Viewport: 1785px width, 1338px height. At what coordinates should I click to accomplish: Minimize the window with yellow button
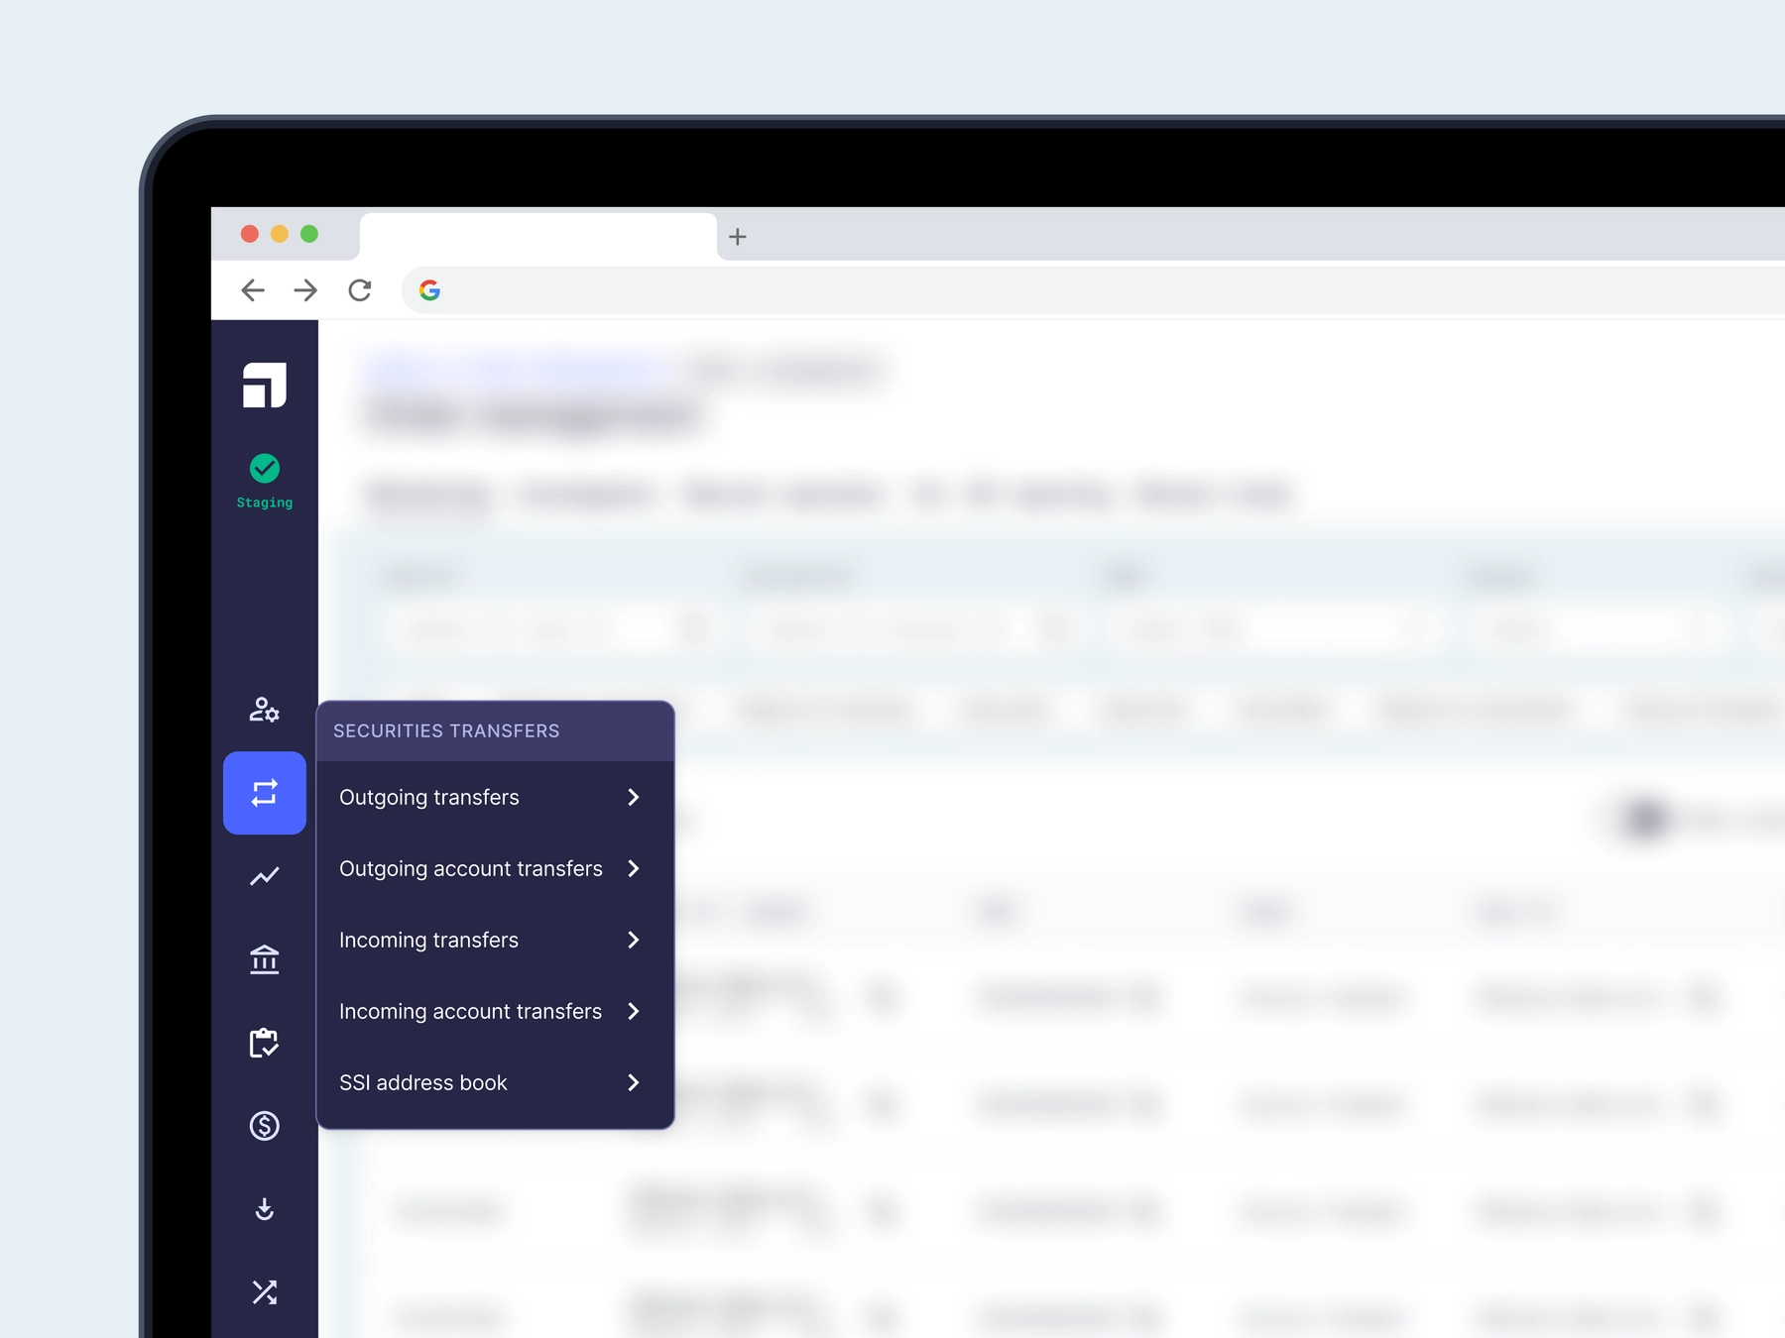click(280, 234)
